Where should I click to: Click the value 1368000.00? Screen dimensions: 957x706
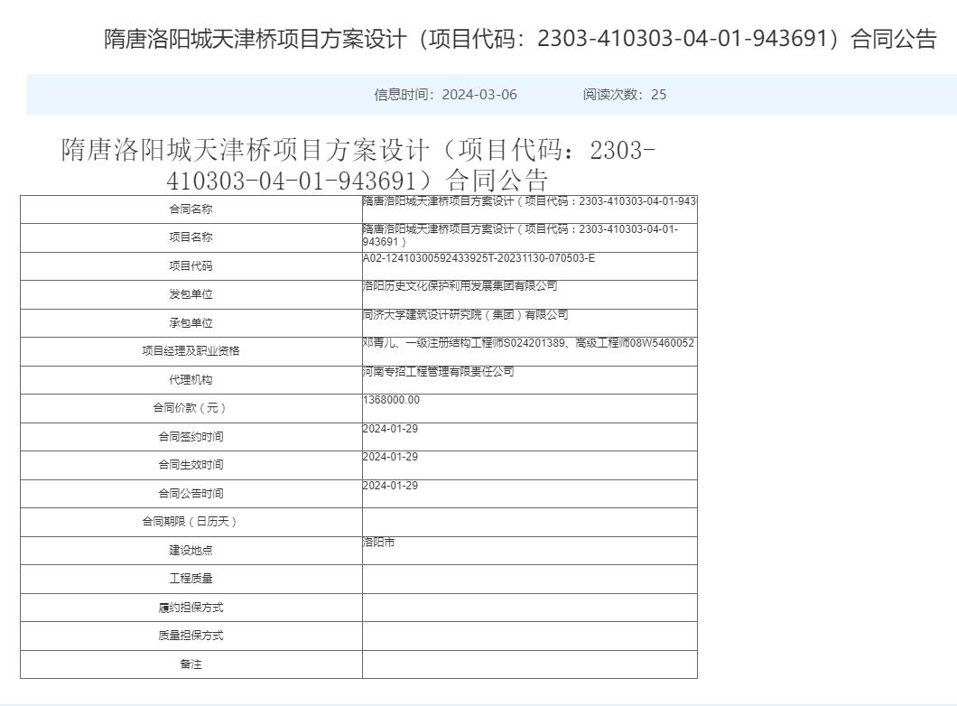click(391, 400)
